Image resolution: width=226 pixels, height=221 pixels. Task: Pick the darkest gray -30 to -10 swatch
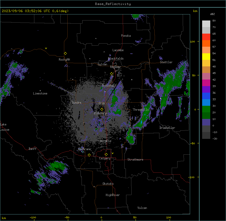206,135
